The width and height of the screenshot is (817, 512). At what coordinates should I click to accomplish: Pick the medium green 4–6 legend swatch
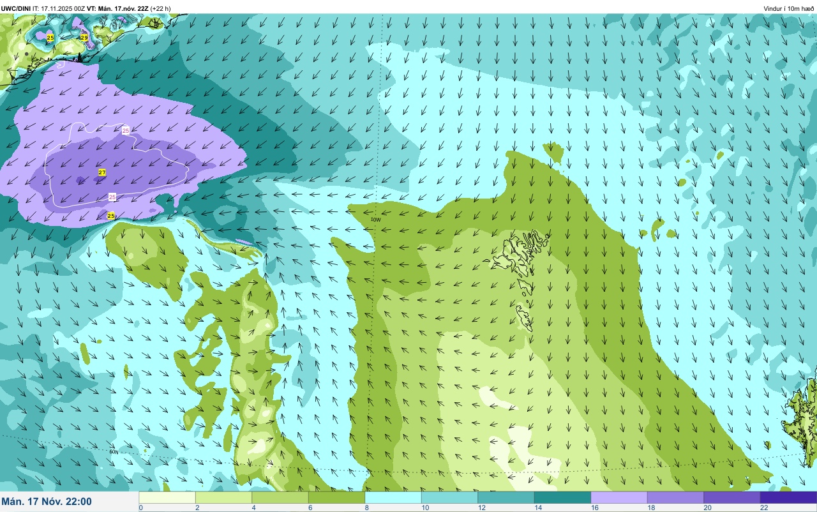(x=280, y=497)
